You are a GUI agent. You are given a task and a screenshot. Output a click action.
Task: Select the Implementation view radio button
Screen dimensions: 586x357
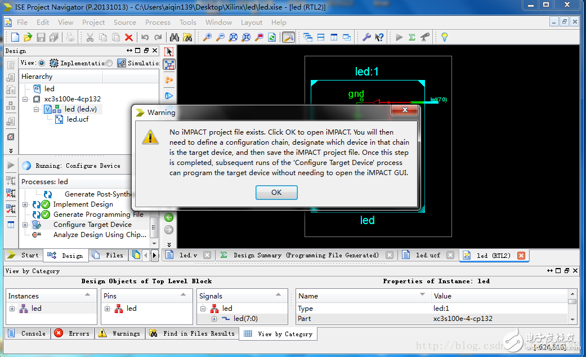click(41, 63)
